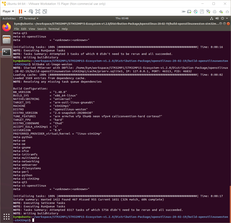
Task: Click the terminal prompt cursor
Action: pos(33,220)
